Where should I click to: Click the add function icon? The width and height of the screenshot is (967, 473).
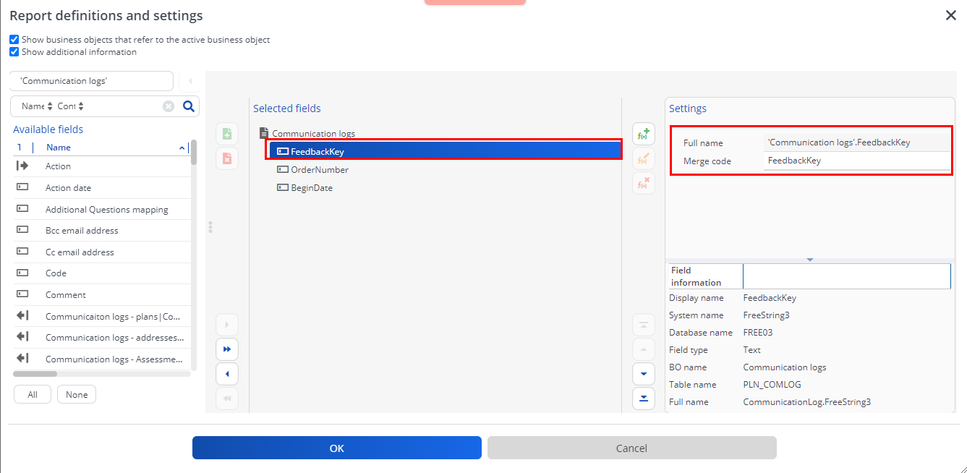pyautogui.click(x=643, y=134)
